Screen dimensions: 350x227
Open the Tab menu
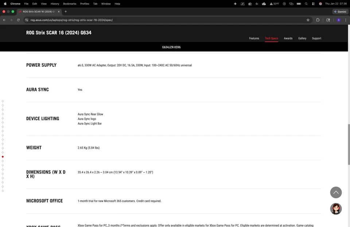95,4
